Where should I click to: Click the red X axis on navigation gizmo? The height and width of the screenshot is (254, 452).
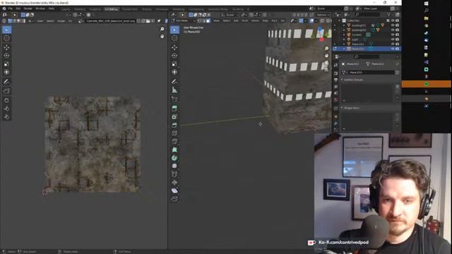click(x=322, y=40)
